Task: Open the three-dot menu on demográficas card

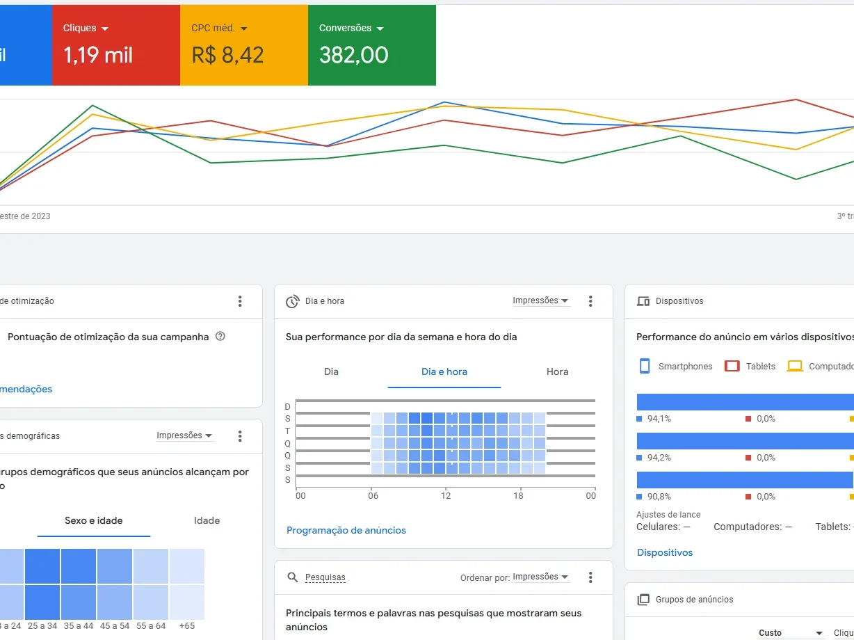Action: click(240, 435)
